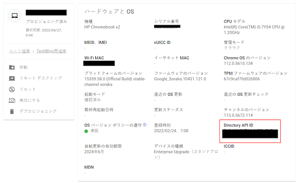
Task: Click the Directory API ID label
Action: tap(239, 125)
